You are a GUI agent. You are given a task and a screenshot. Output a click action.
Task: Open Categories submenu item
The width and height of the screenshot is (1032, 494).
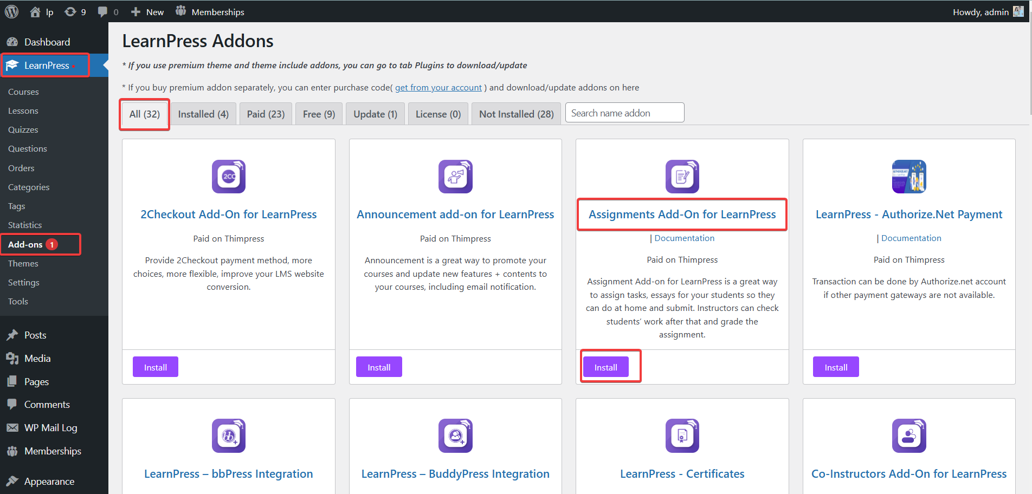(x=29, y=187)
